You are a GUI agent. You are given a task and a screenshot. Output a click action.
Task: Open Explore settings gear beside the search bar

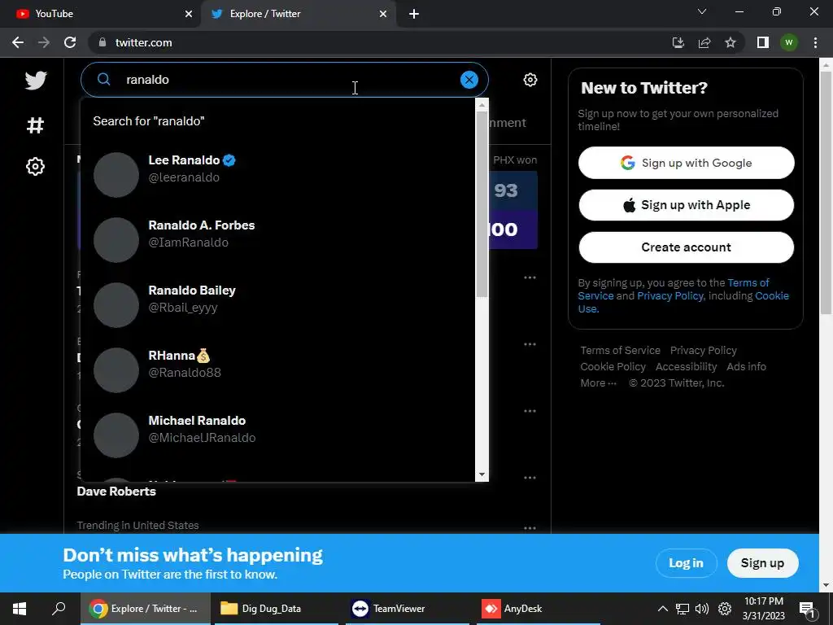click(530, 80)
